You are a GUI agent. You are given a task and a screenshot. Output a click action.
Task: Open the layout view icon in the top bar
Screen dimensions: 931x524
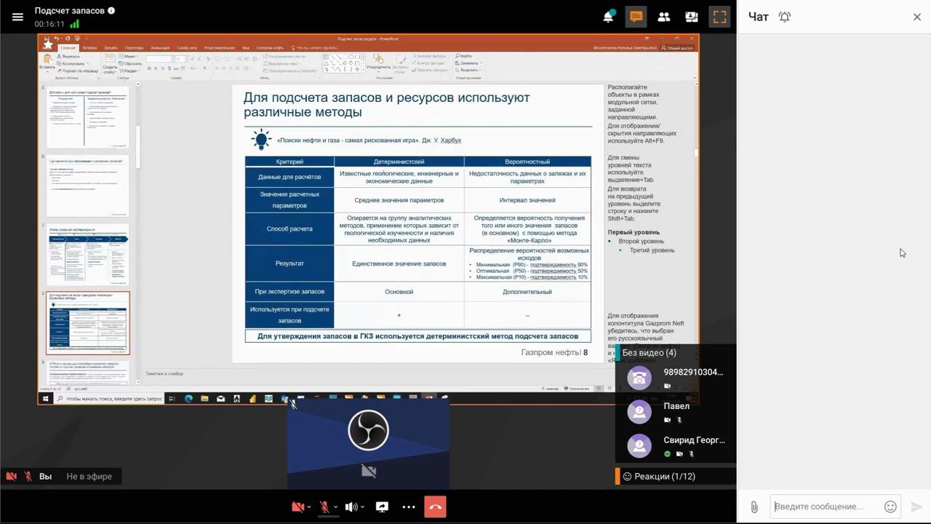(692, 17)
